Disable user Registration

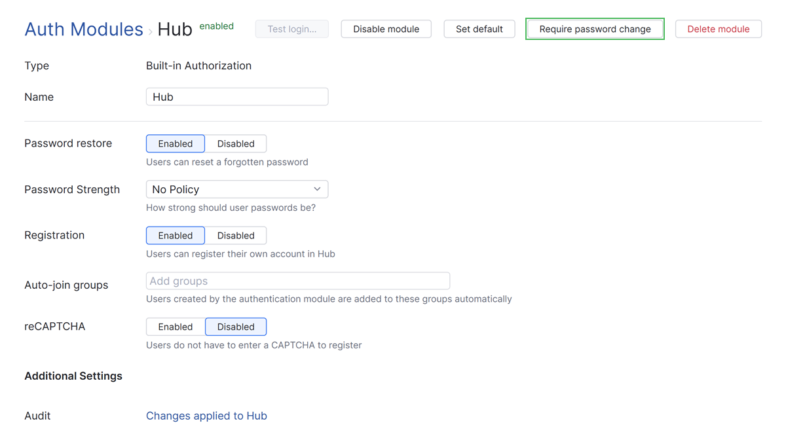236,235
